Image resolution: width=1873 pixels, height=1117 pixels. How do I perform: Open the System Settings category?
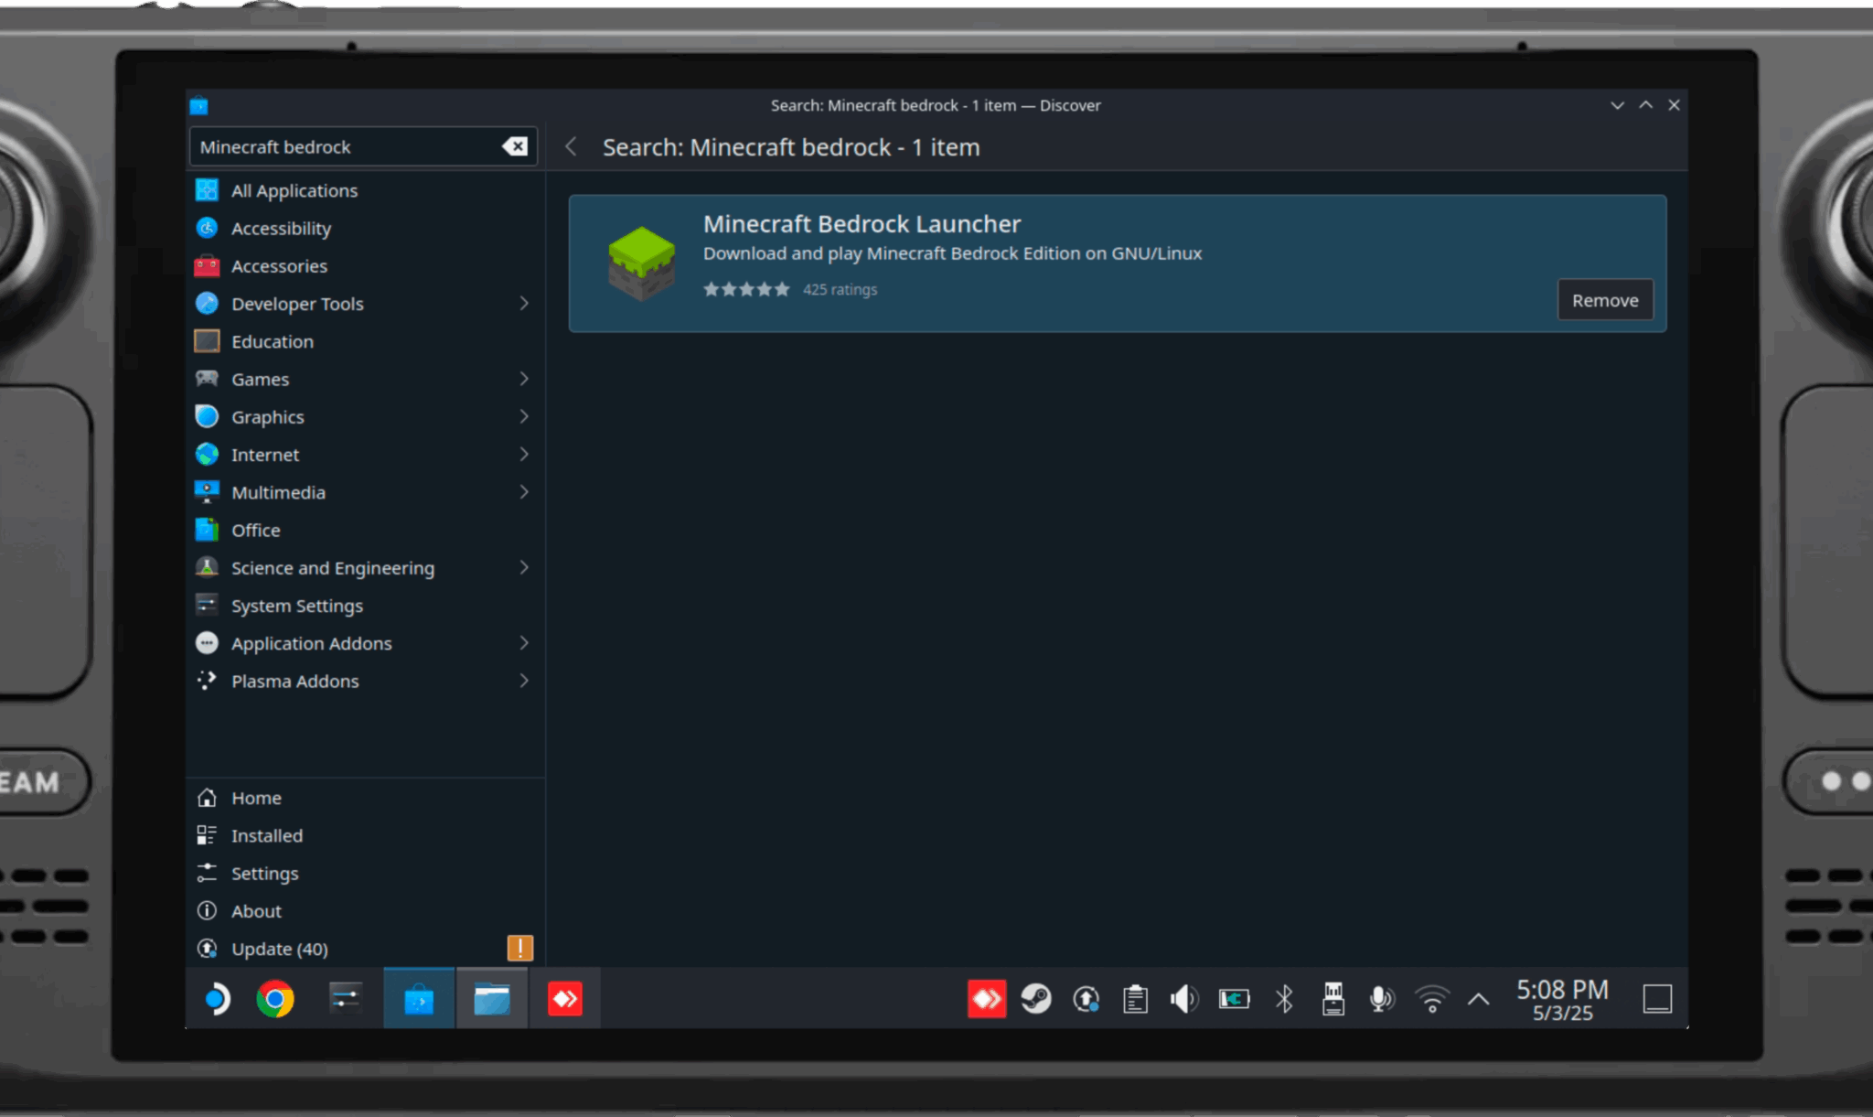click(296, 605)
